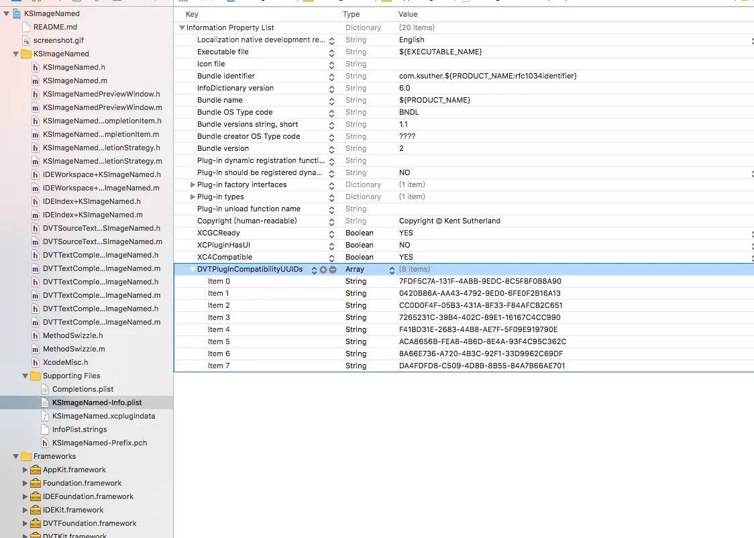Select the InfoDictionary version value 6.0
The height and width of the screenshot is (538, 754).
click(405, 88)
